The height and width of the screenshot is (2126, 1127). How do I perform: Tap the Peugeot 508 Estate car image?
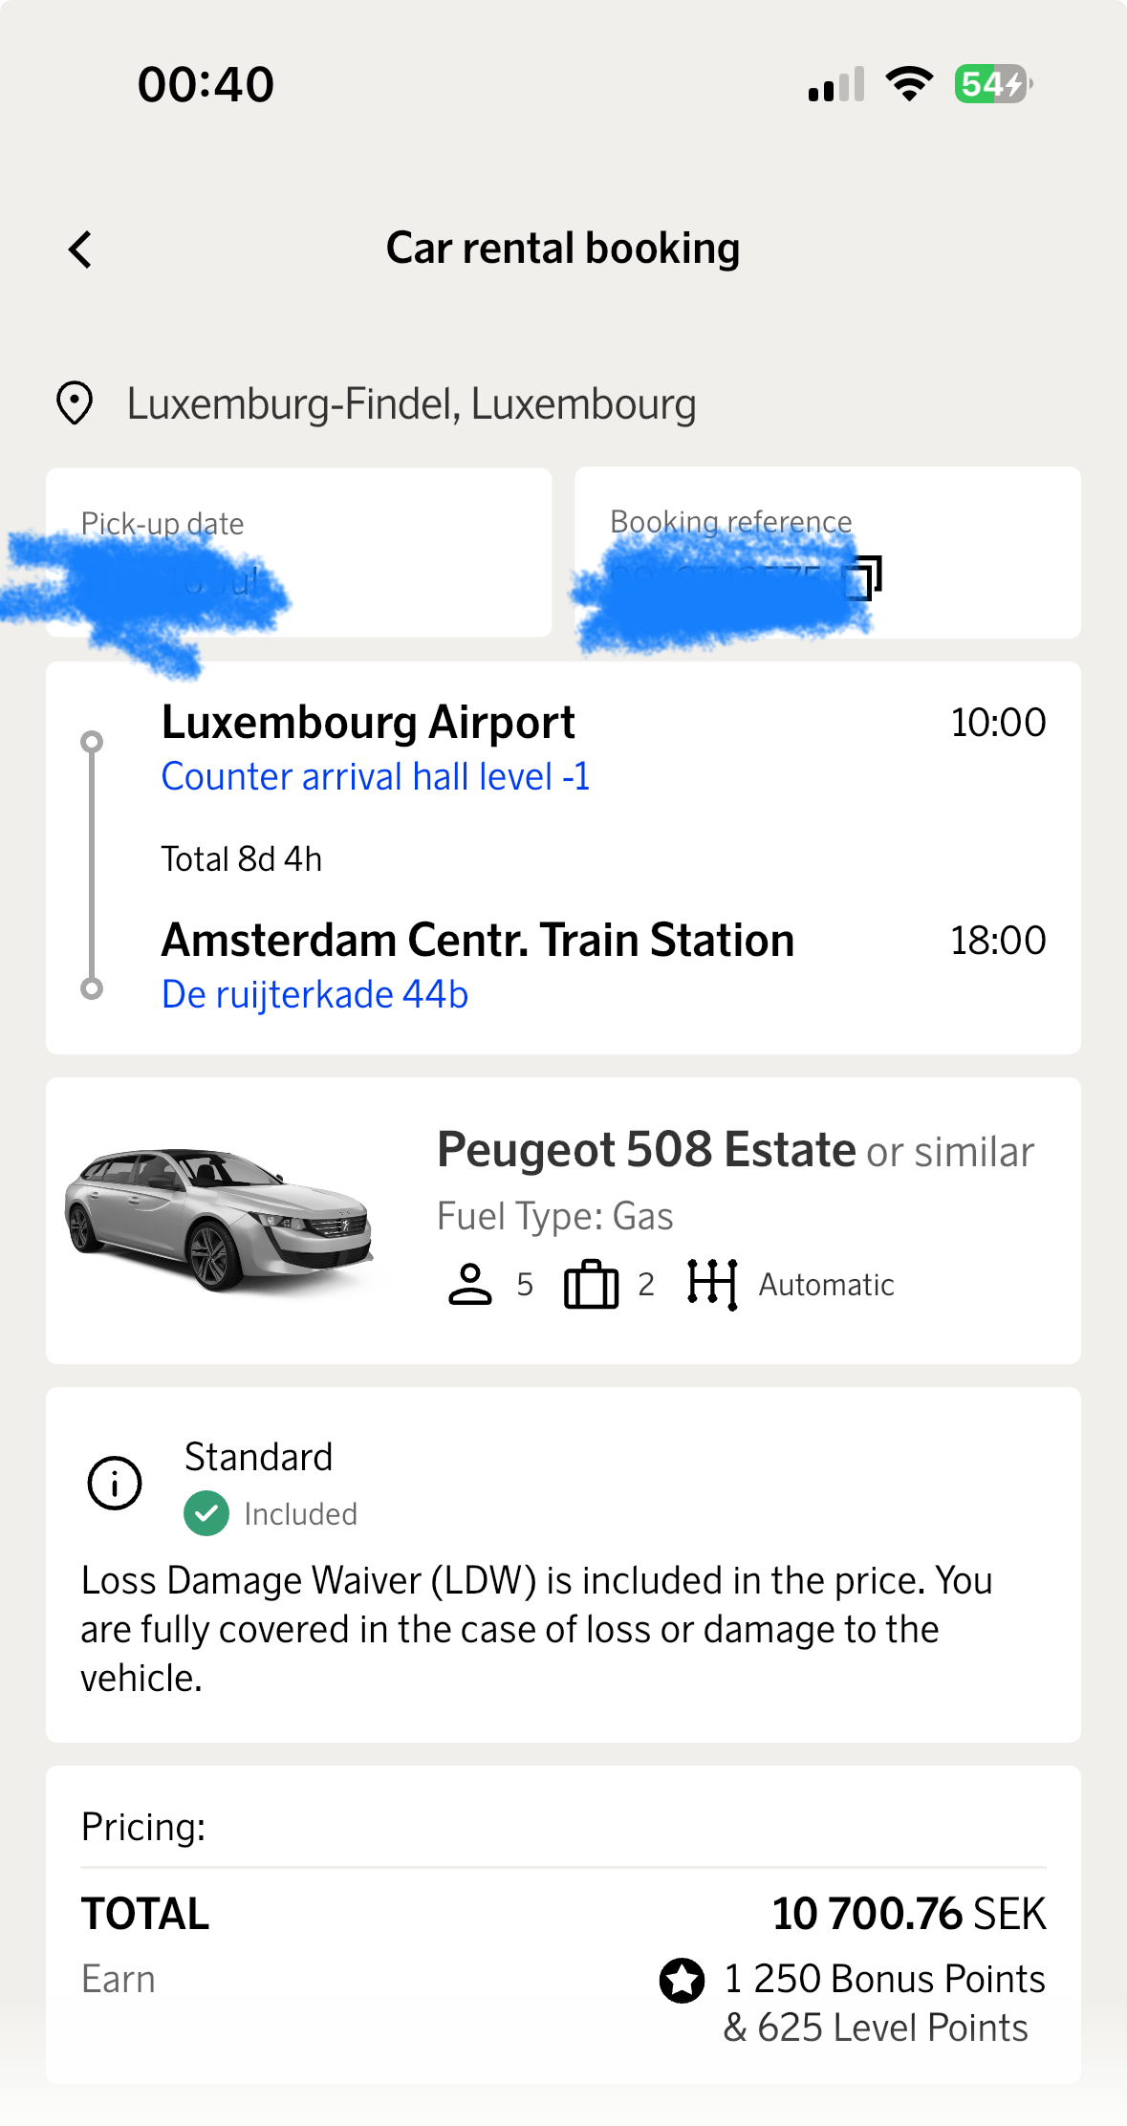220,1219
